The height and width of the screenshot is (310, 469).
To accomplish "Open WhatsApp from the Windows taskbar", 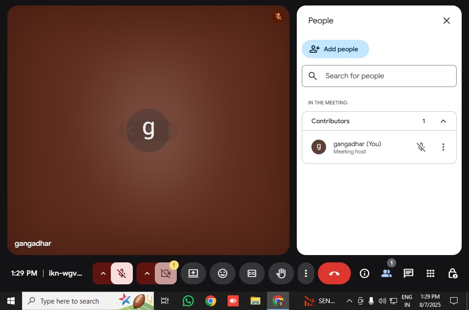I will [x=188, y=301].
